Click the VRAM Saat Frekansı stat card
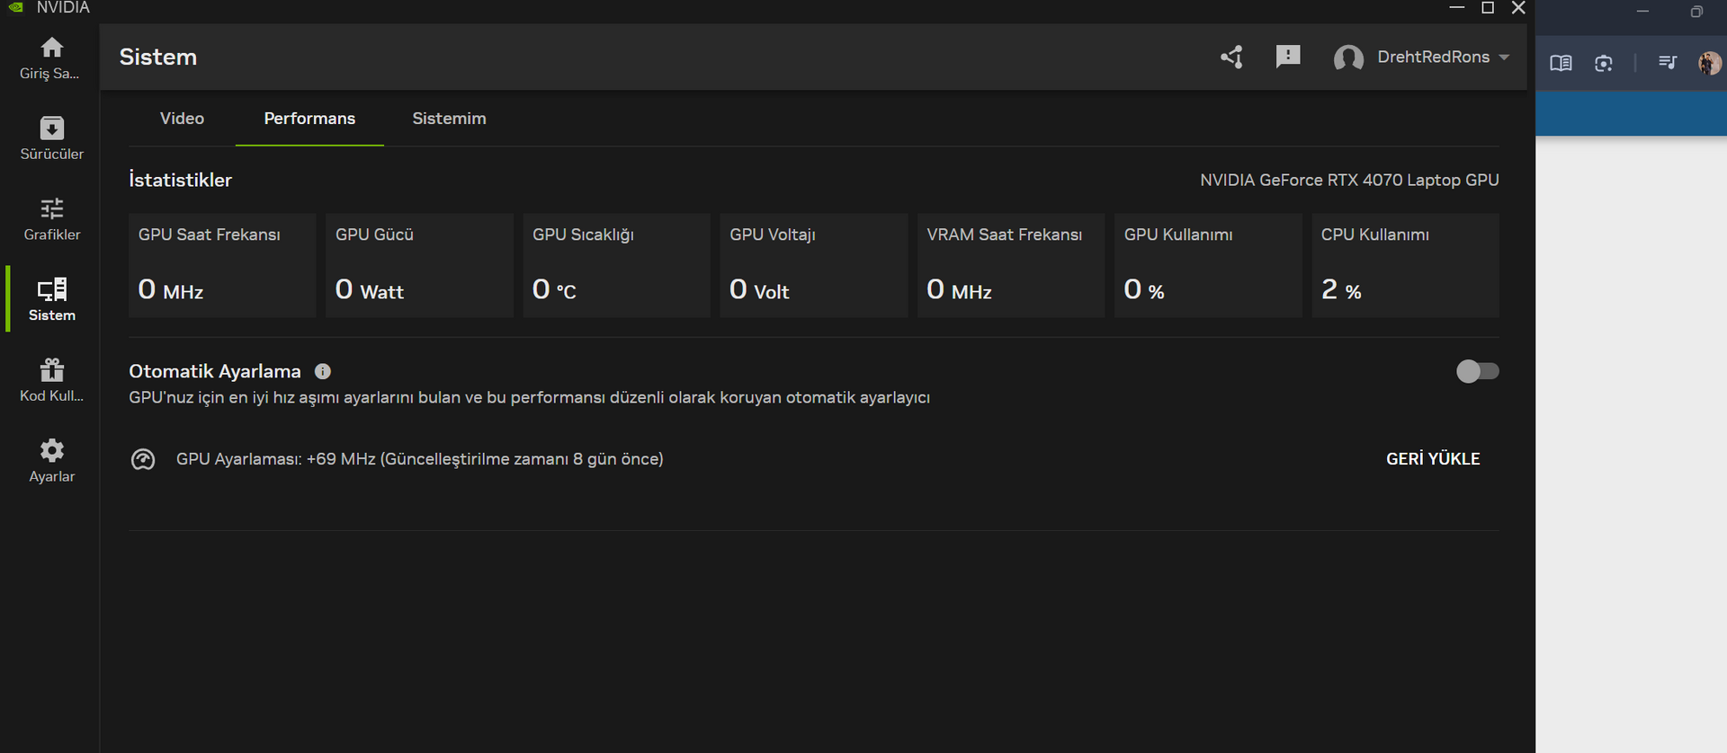Screen dimensions: 1727x753 click(1011, 265)
